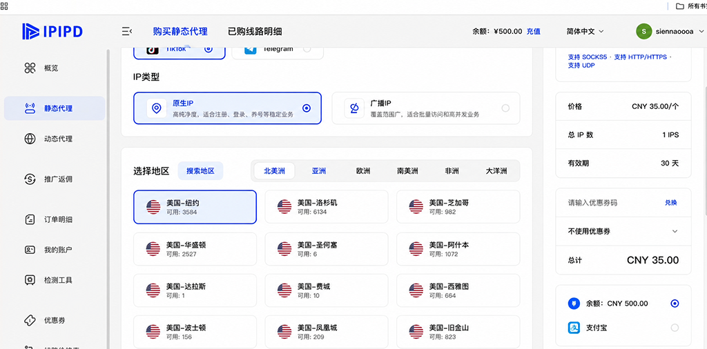Click the 支持 SOCKS5 link
707x349 pixels.
point(588,57)
